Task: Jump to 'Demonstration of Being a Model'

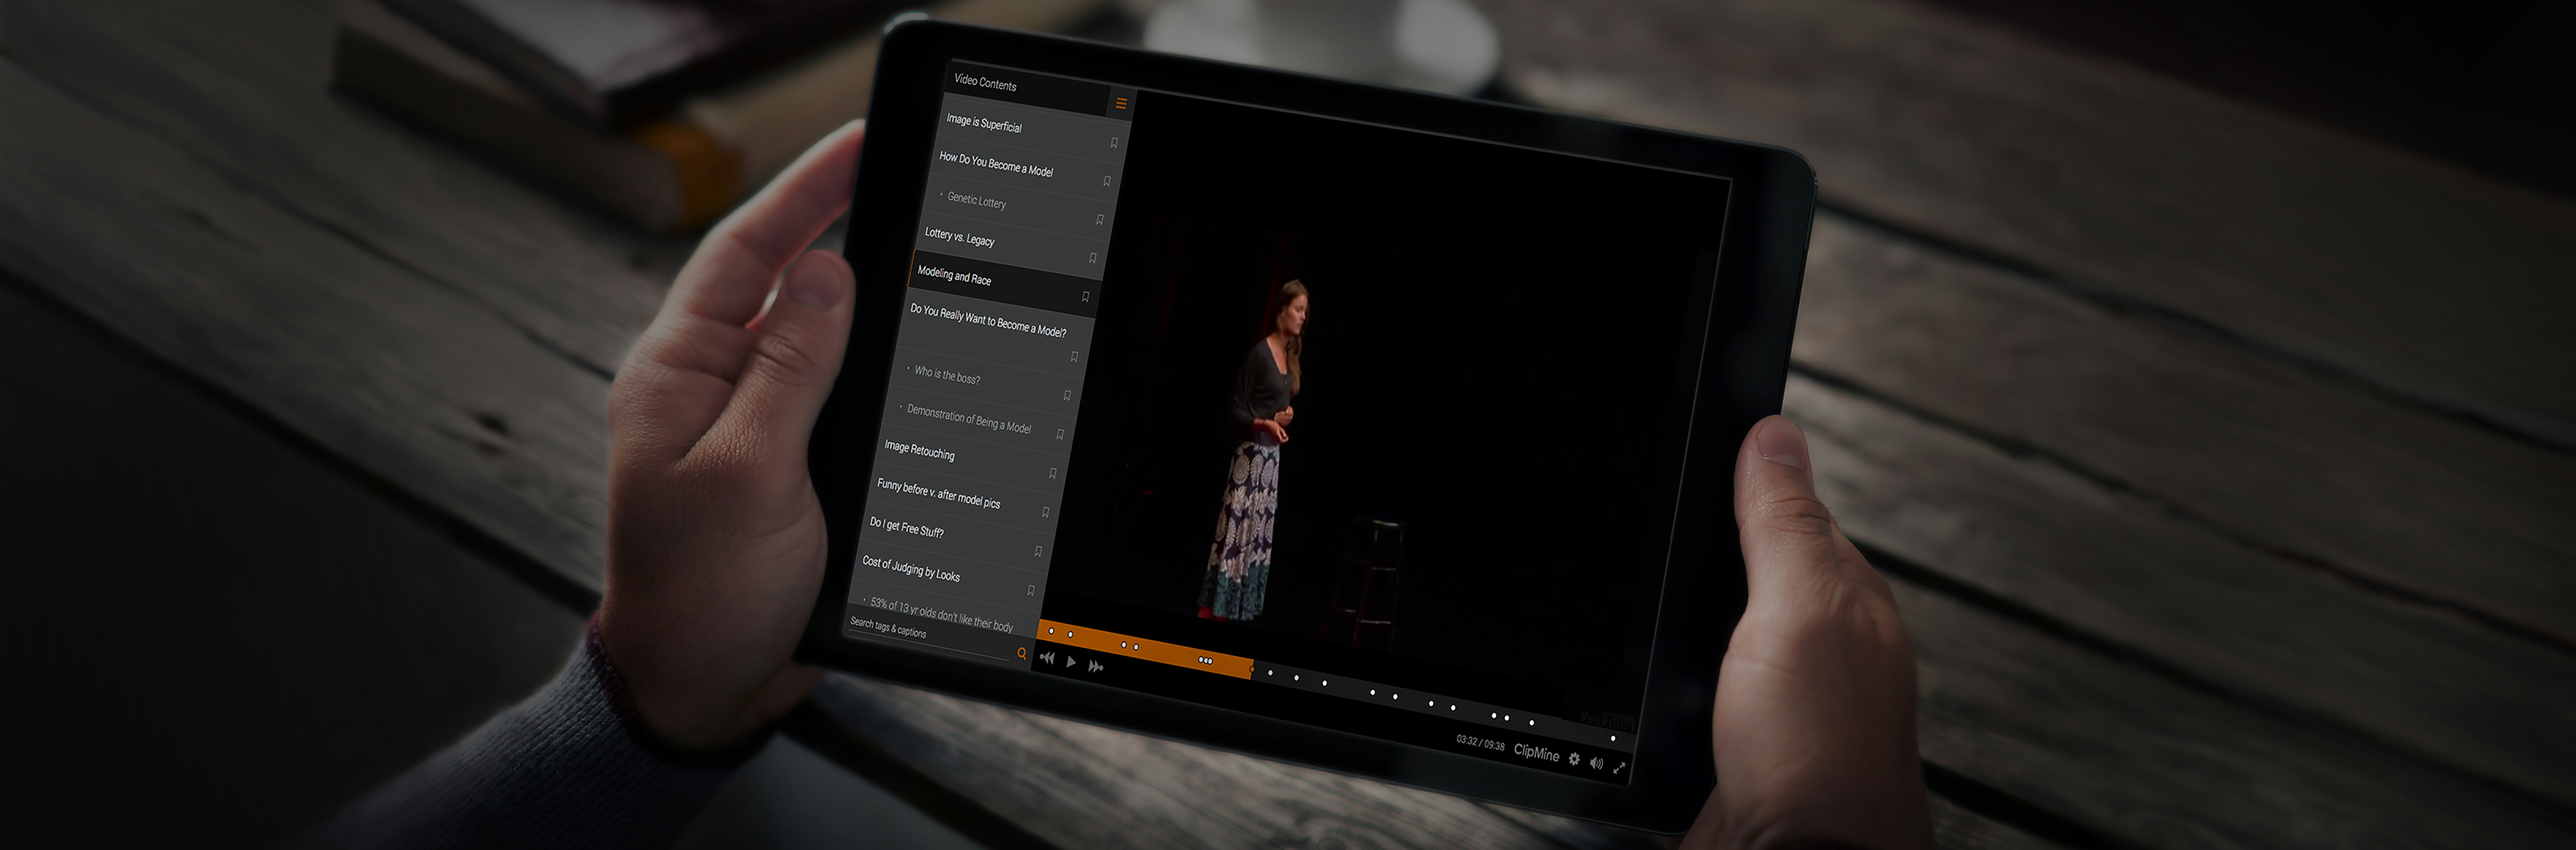Action: pos(969,418)
